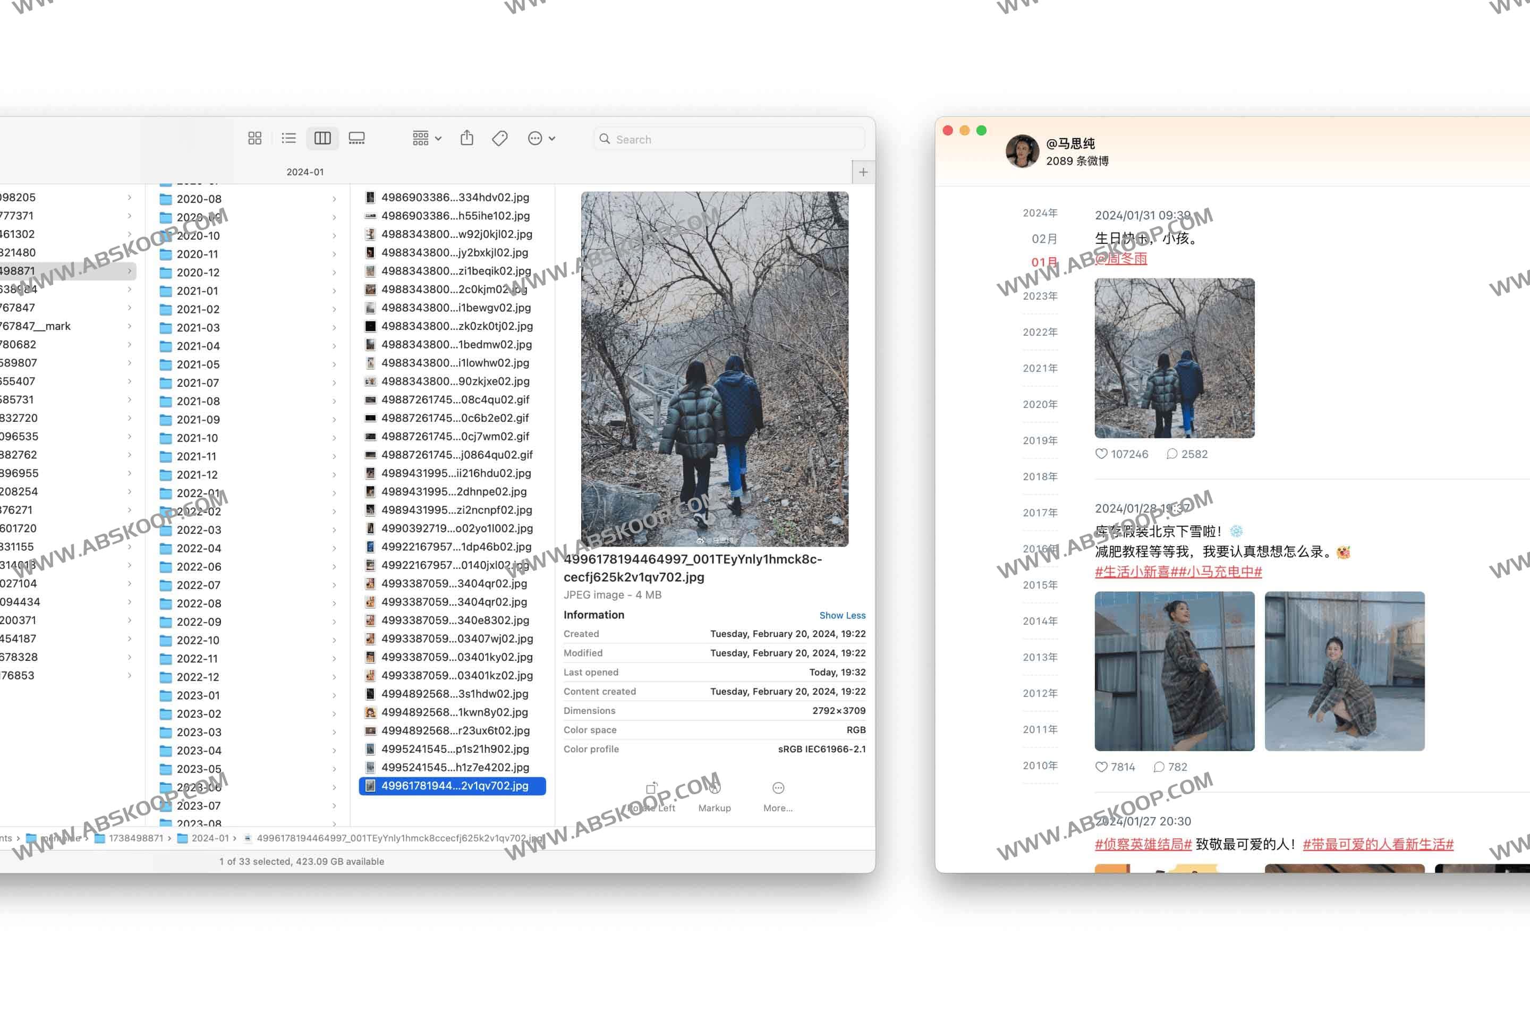Switch Finder to icon view
The image size is (1530, 1020).
coord(254,139)
